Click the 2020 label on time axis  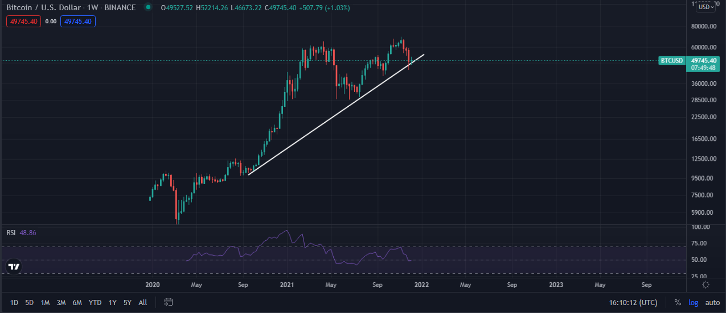(153, 285)
